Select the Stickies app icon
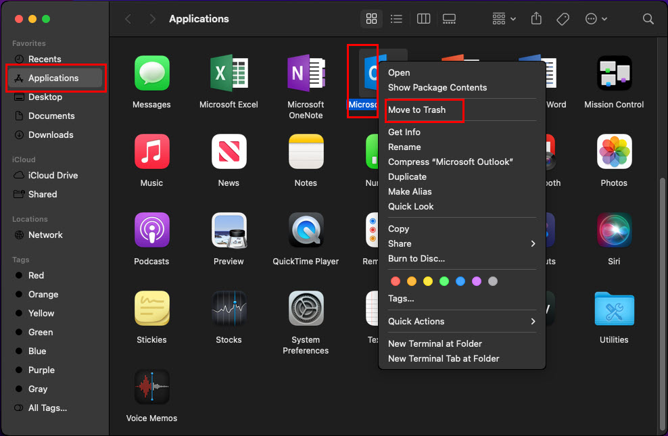The height and width of the screenshot is (436, 668). 151,308
